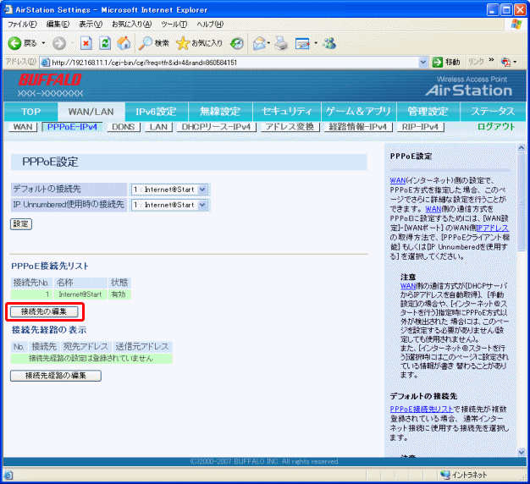Click the red Stop loading icon

click(x=86, y=43)
